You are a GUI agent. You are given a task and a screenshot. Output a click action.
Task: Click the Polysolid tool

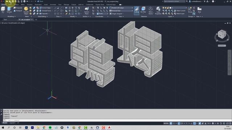[18, 8]
